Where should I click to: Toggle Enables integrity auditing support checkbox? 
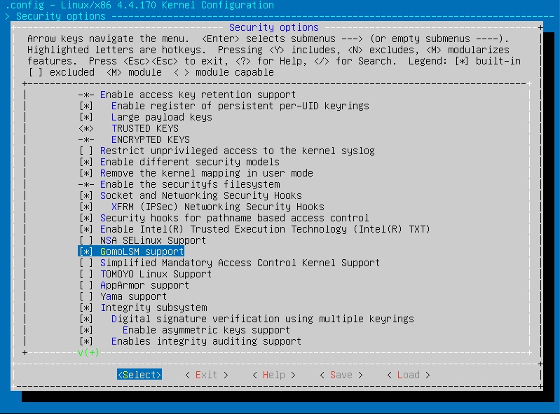[x=86, y=341]
